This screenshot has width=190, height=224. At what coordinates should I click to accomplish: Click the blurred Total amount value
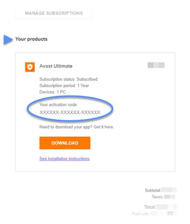click(x=167, y=207)
